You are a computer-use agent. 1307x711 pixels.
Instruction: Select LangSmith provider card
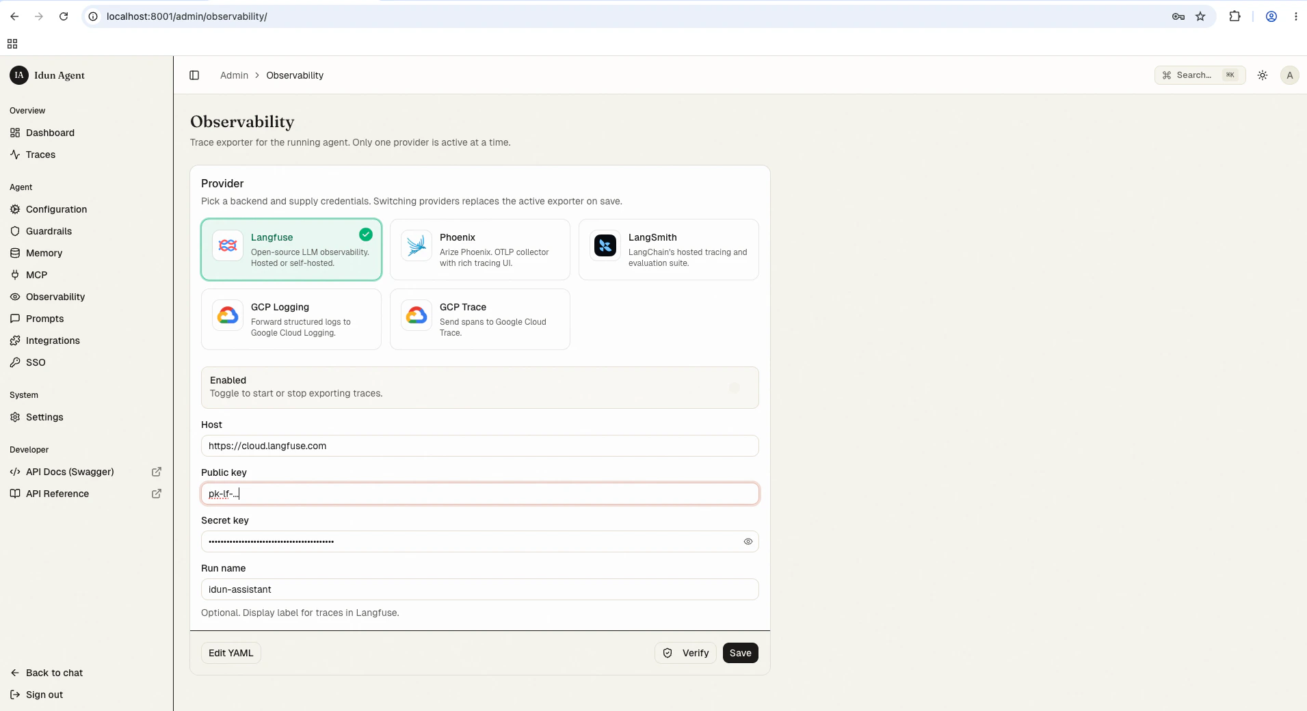669,250
